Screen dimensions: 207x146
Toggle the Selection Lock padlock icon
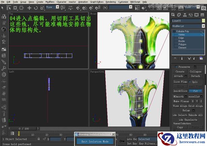coord(39,139)
